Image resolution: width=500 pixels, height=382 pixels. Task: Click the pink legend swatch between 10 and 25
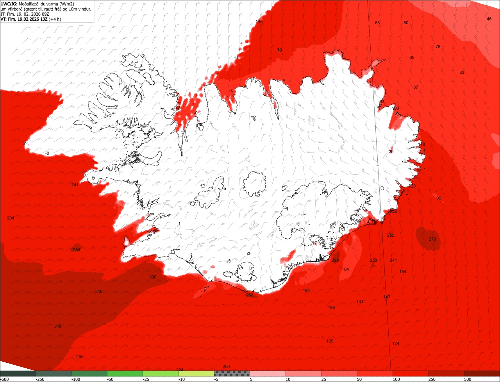(x=304, y=373)
